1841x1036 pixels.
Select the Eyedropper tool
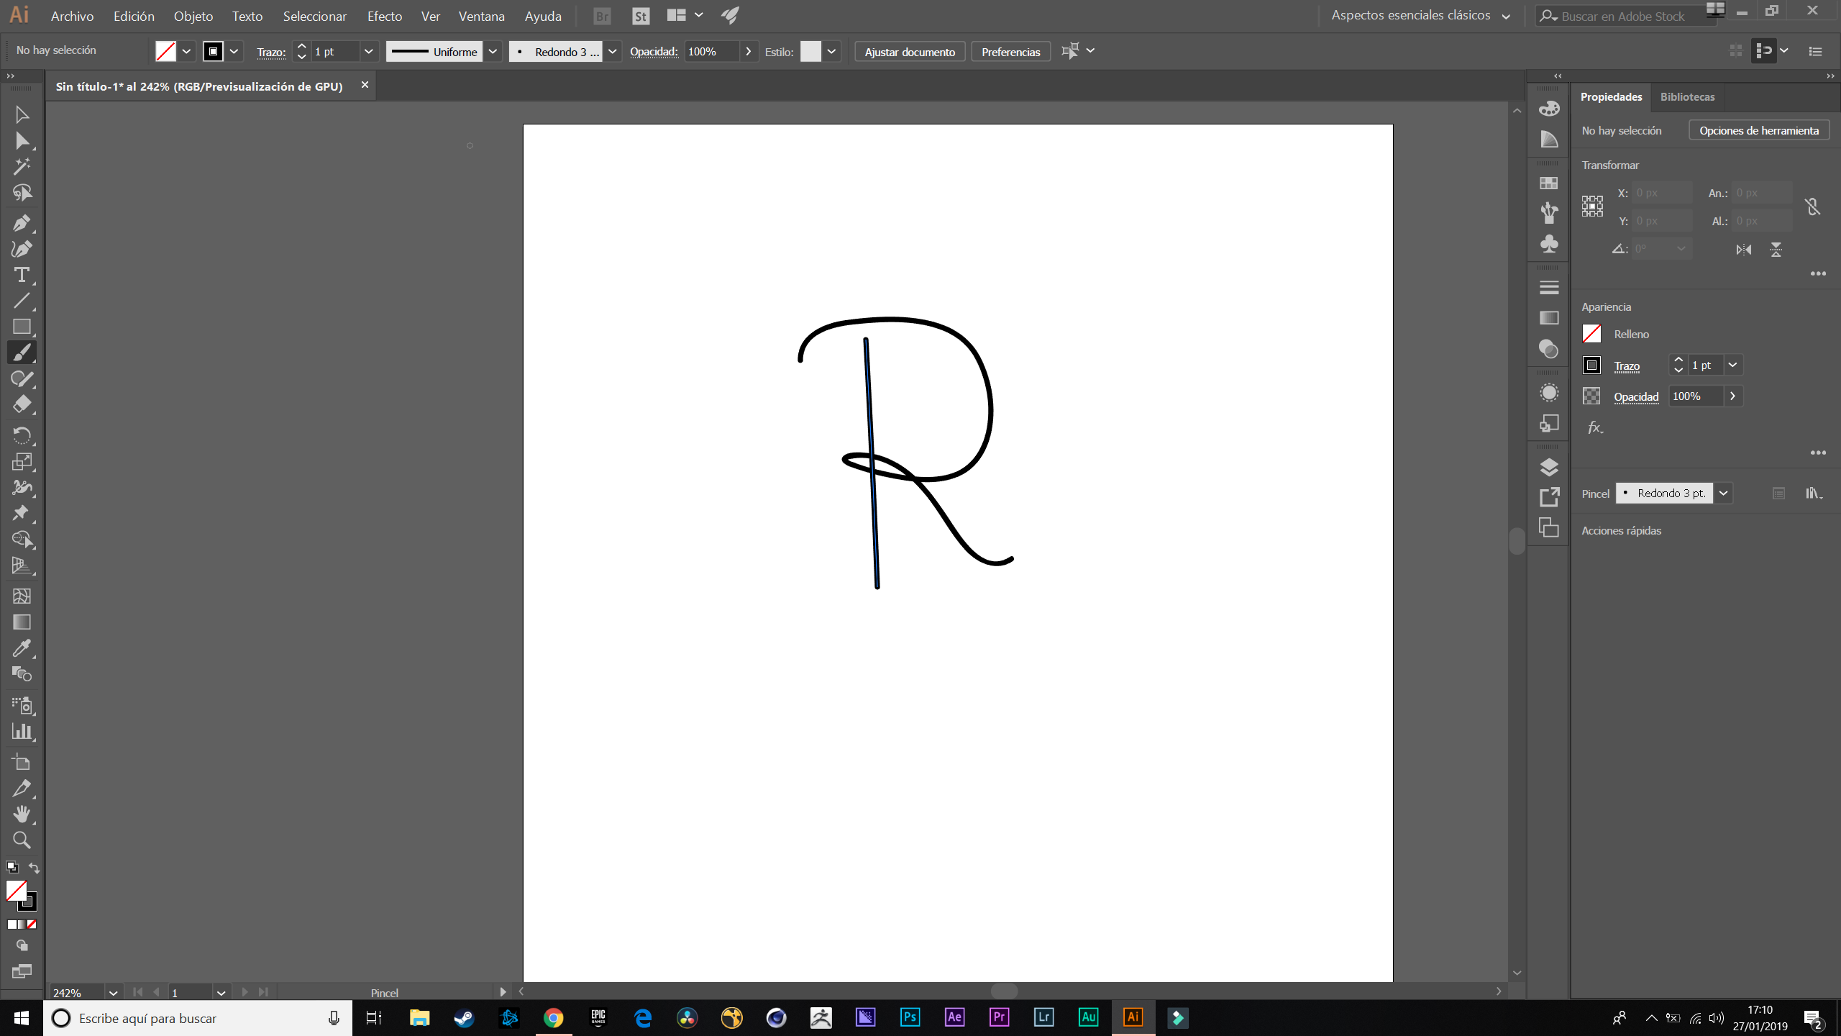(22, 648)
